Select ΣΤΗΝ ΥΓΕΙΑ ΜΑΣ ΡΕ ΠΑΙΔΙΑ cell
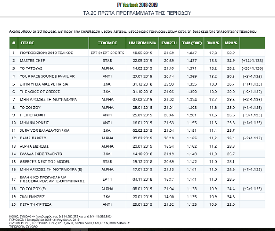 tap(53, 84)
